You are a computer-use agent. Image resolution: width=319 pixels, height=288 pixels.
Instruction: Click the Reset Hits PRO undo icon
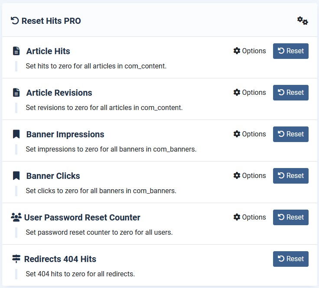(15, 21)
